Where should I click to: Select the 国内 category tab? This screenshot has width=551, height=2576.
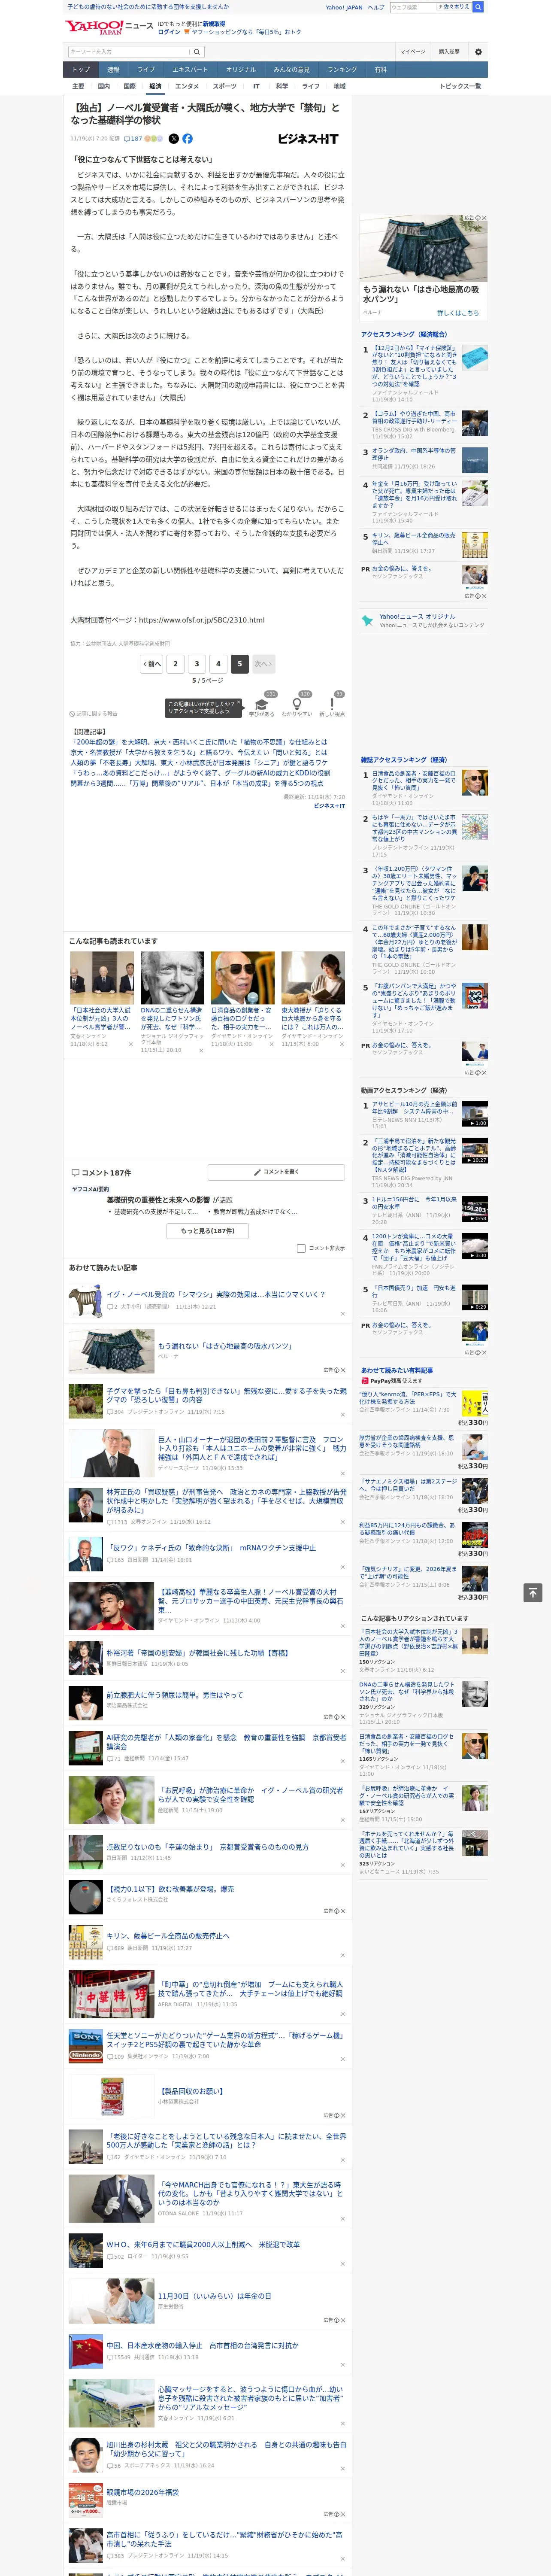click(103, 86)
